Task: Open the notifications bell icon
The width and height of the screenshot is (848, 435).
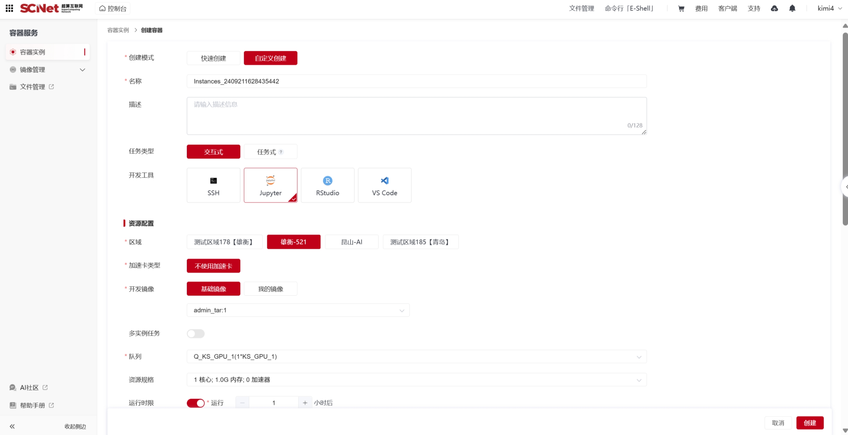Action: coord(792,9)
